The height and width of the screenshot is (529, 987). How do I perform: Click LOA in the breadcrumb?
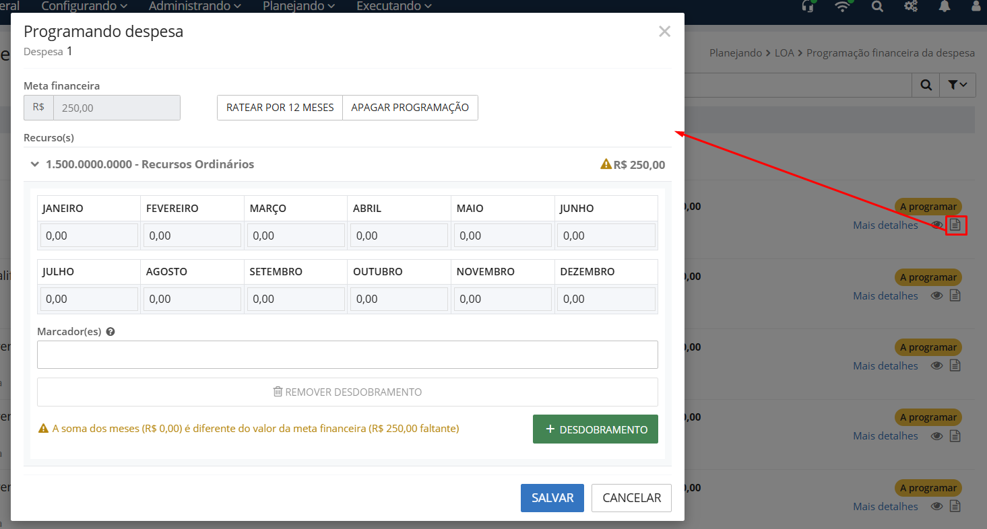784,52
